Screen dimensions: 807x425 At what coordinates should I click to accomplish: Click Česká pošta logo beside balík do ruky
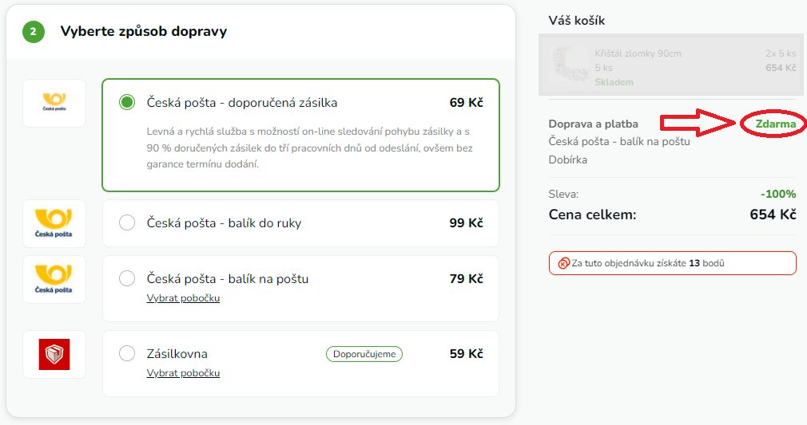(x=54, y=223)
